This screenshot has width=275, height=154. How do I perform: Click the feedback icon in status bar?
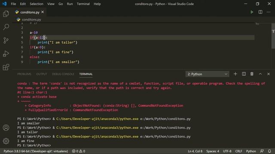tap(262, 151)
